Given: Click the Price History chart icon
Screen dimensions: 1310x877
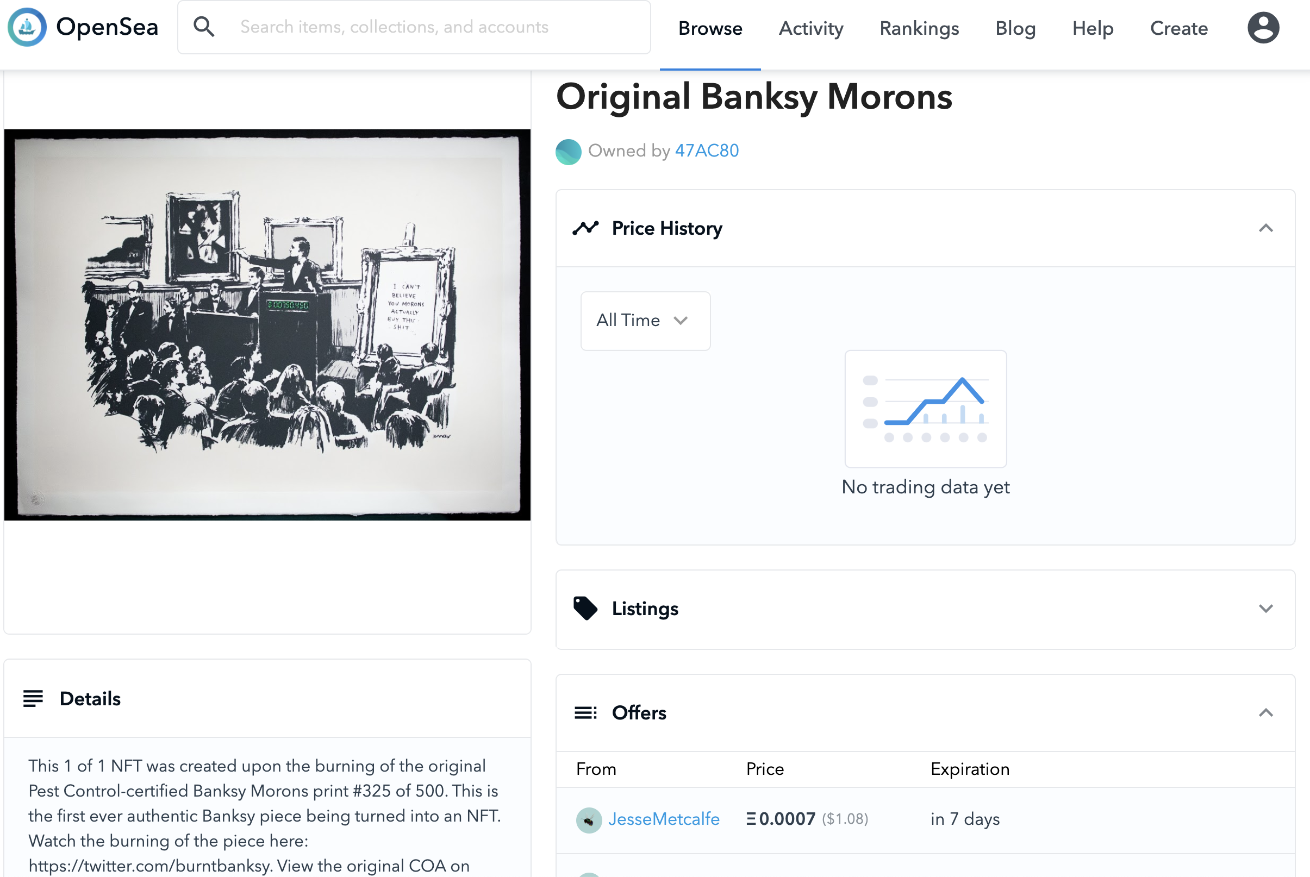Looking at the screenshot, I should point(585,228).
